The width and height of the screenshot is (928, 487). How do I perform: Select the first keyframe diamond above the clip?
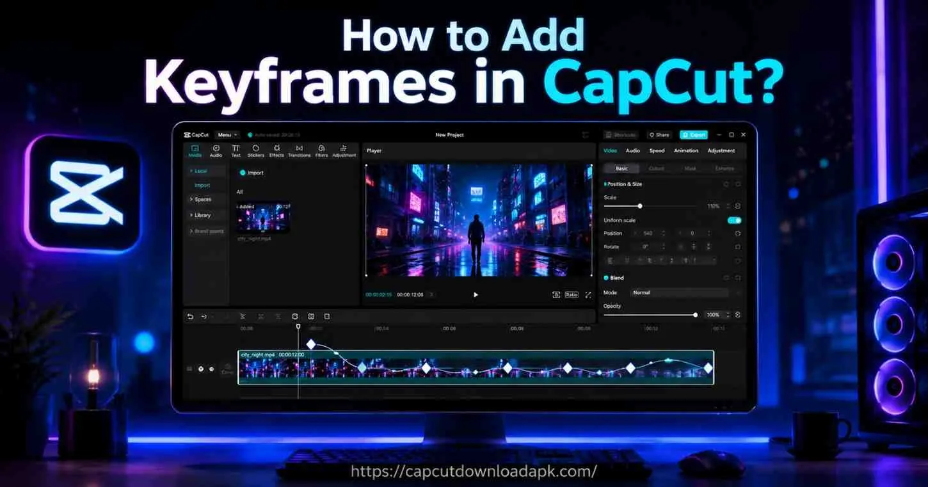click(311, 344)
